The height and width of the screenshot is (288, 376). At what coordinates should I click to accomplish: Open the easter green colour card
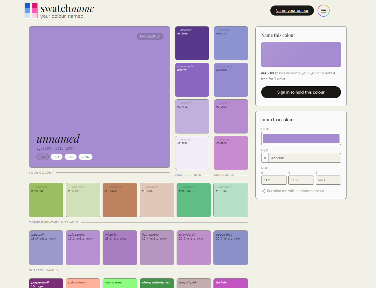120,283
